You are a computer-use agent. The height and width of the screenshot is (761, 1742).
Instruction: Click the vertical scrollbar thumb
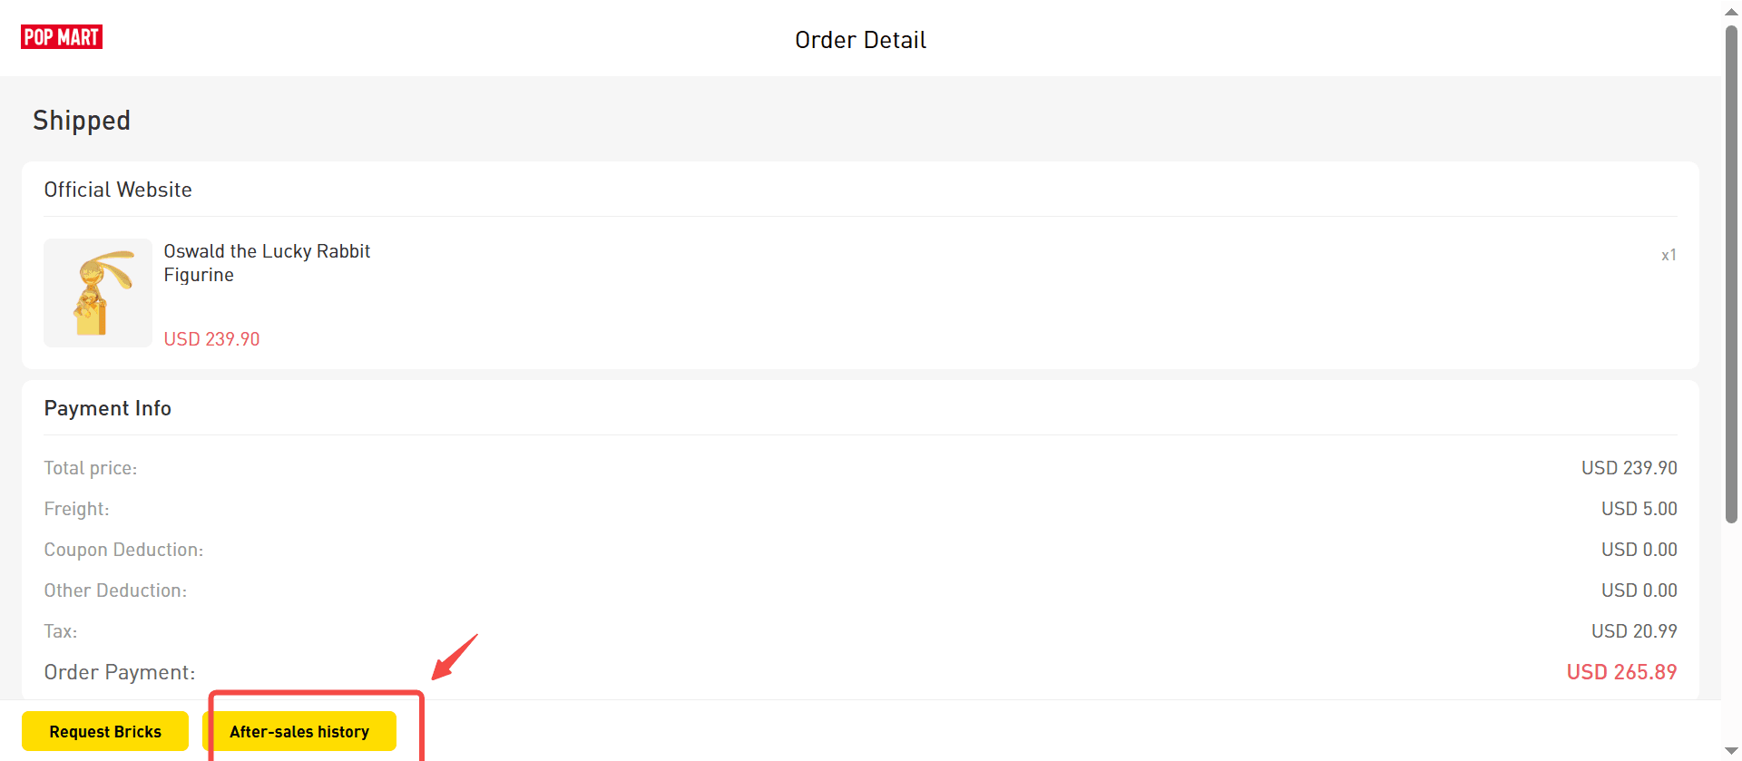pyautogui.click(x=1731, y=274)
